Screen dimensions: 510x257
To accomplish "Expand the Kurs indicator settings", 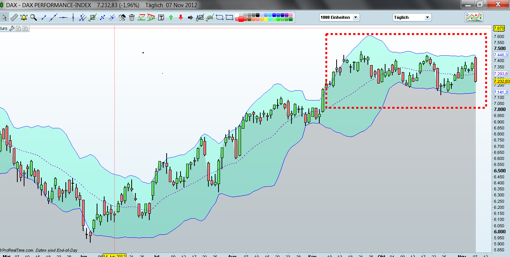I will pyautogui.click(x=12, y=28).
